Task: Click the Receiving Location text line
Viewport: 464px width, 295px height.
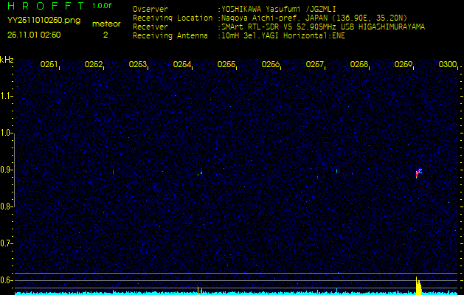Action: [276, 18]
